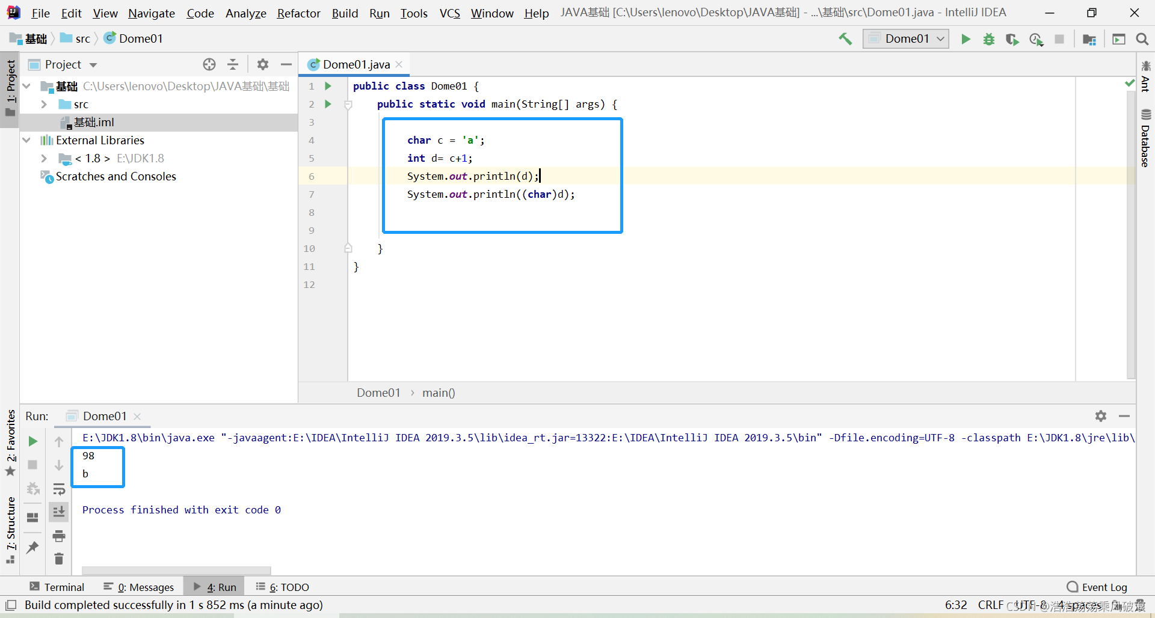The image size is (1155, 618).
Task: Clear all console output with trash icon
Action: (59, 559)
